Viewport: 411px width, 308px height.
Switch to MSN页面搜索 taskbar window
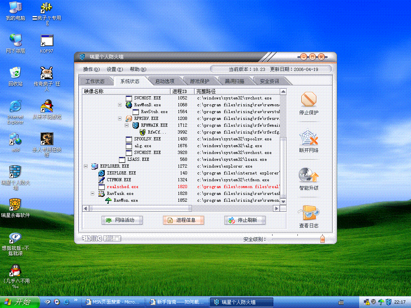pos(114,302)
